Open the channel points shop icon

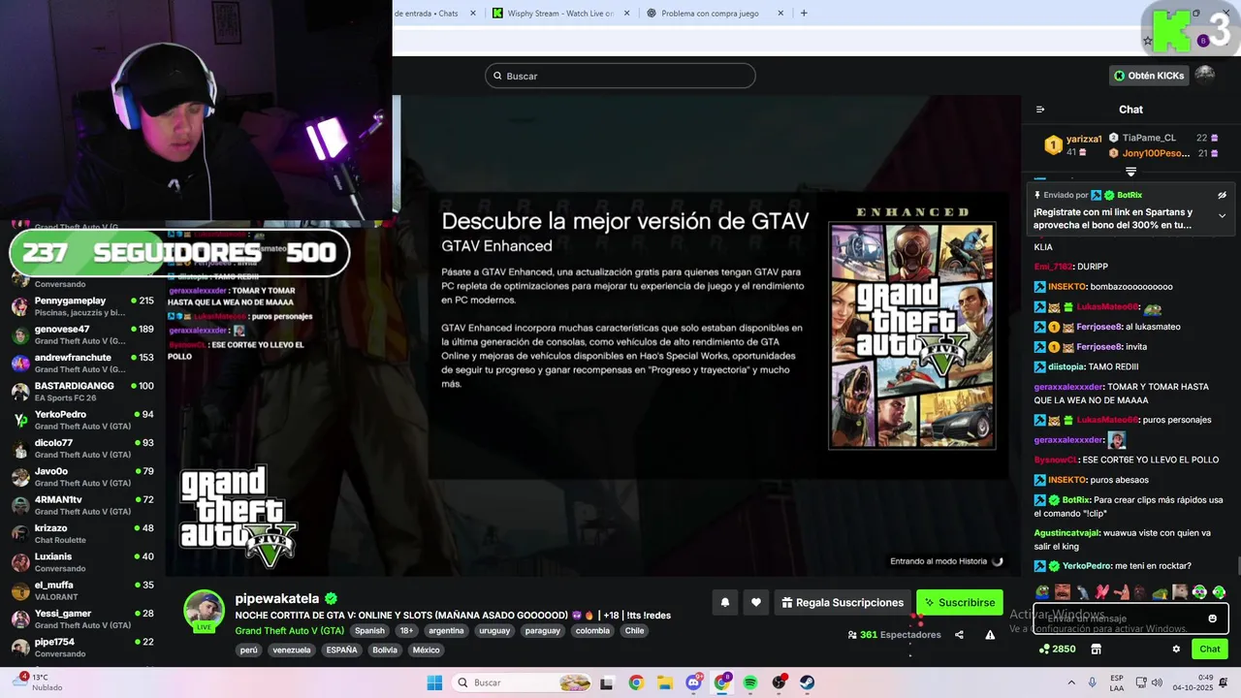(x=1097, y=649)
